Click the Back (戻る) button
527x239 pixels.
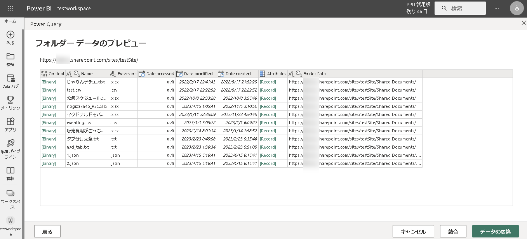pyautogui.click(x=47, y=232)
